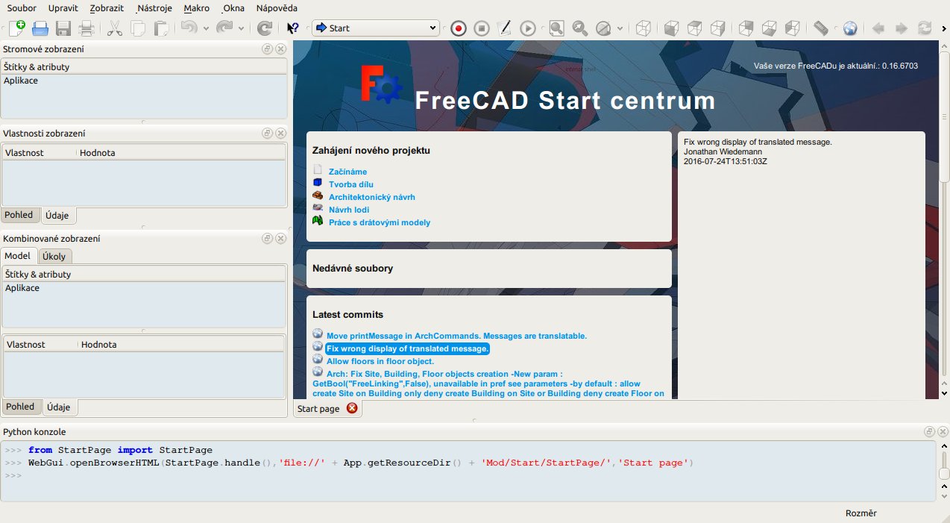Click the fit selection zoom icon

(579, 28)
